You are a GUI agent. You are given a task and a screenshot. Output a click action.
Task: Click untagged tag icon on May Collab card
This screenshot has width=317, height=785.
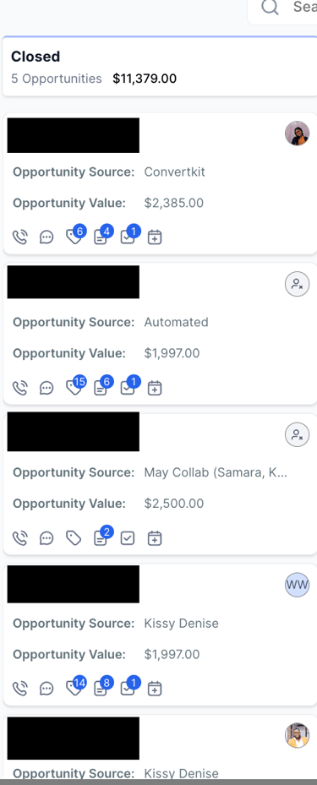(74, 538)
